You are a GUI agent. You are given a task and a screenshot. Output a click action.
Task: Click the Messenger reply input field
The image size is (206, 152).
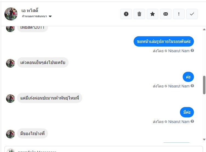tap(104, 150)
